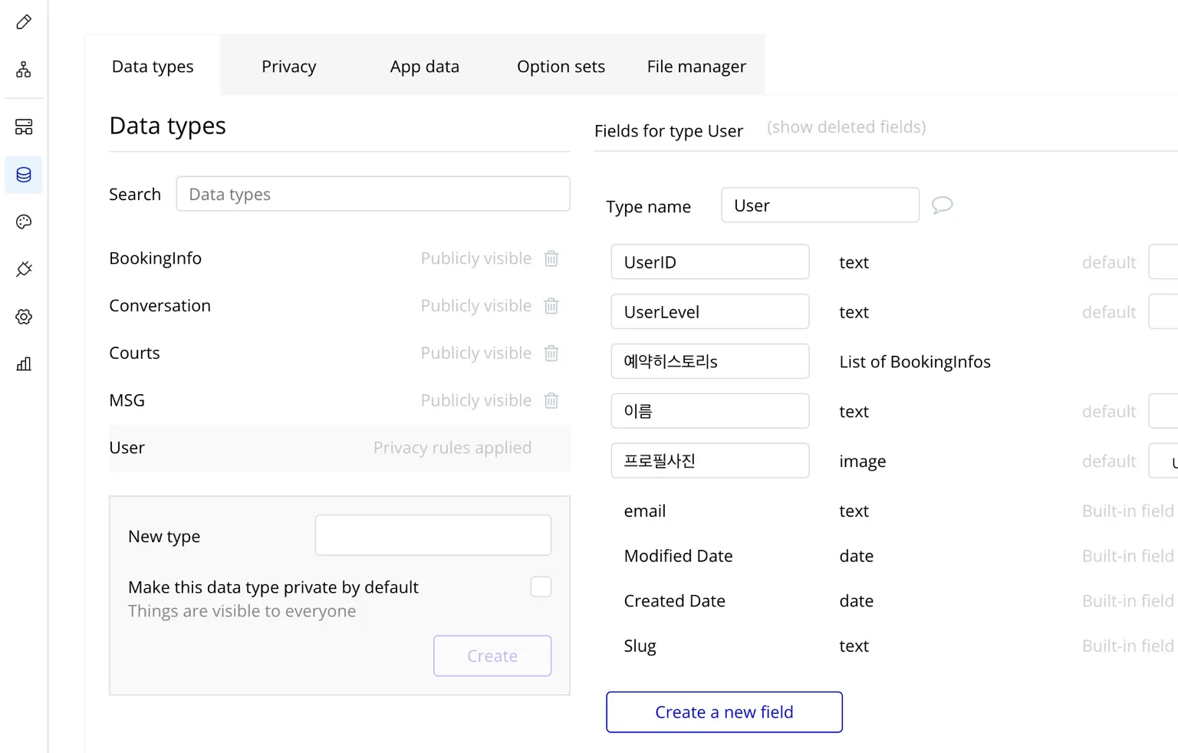Show deleted fields link

pyautogui.click(x=846, y=127)
